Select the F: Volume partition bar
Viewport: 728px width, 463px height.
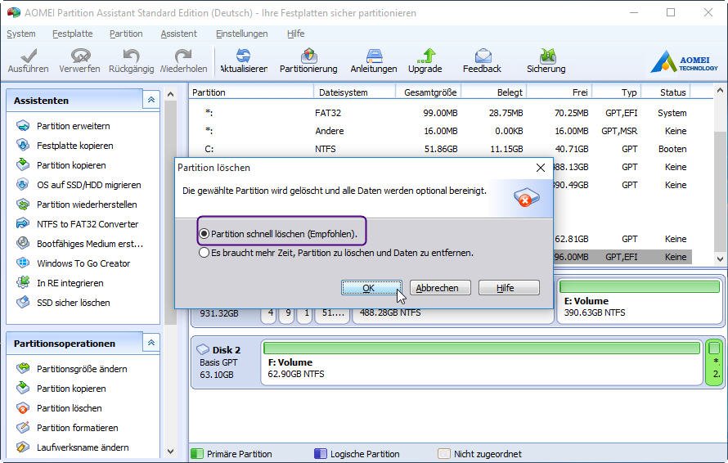482,362
